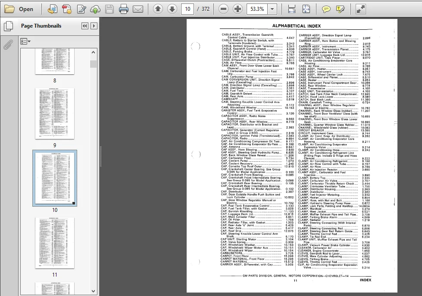Click the thumbnail scrollbar up arrow

pyautogui.click(x=94, y=52)
